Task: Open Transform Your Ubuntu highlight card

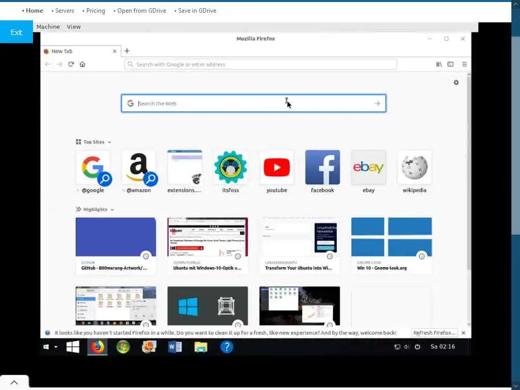Action: point(300,246)
